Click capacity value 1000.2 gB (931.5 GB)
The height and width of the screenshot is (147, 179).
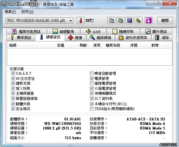tap(62, 128)
